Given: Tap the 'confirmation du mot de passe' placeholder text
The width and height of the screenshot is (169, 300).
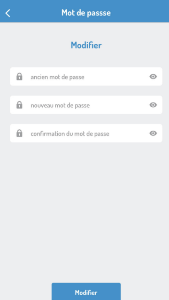Looking at the screenshot, I should click(x=70, y=134).
